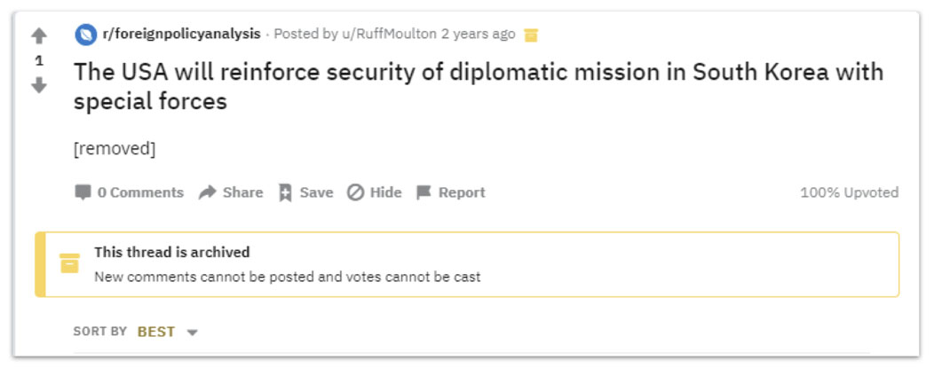
Task: Click the r/foreignpolicyanalysis subreddit avatar icon
Action: point(85,35)
